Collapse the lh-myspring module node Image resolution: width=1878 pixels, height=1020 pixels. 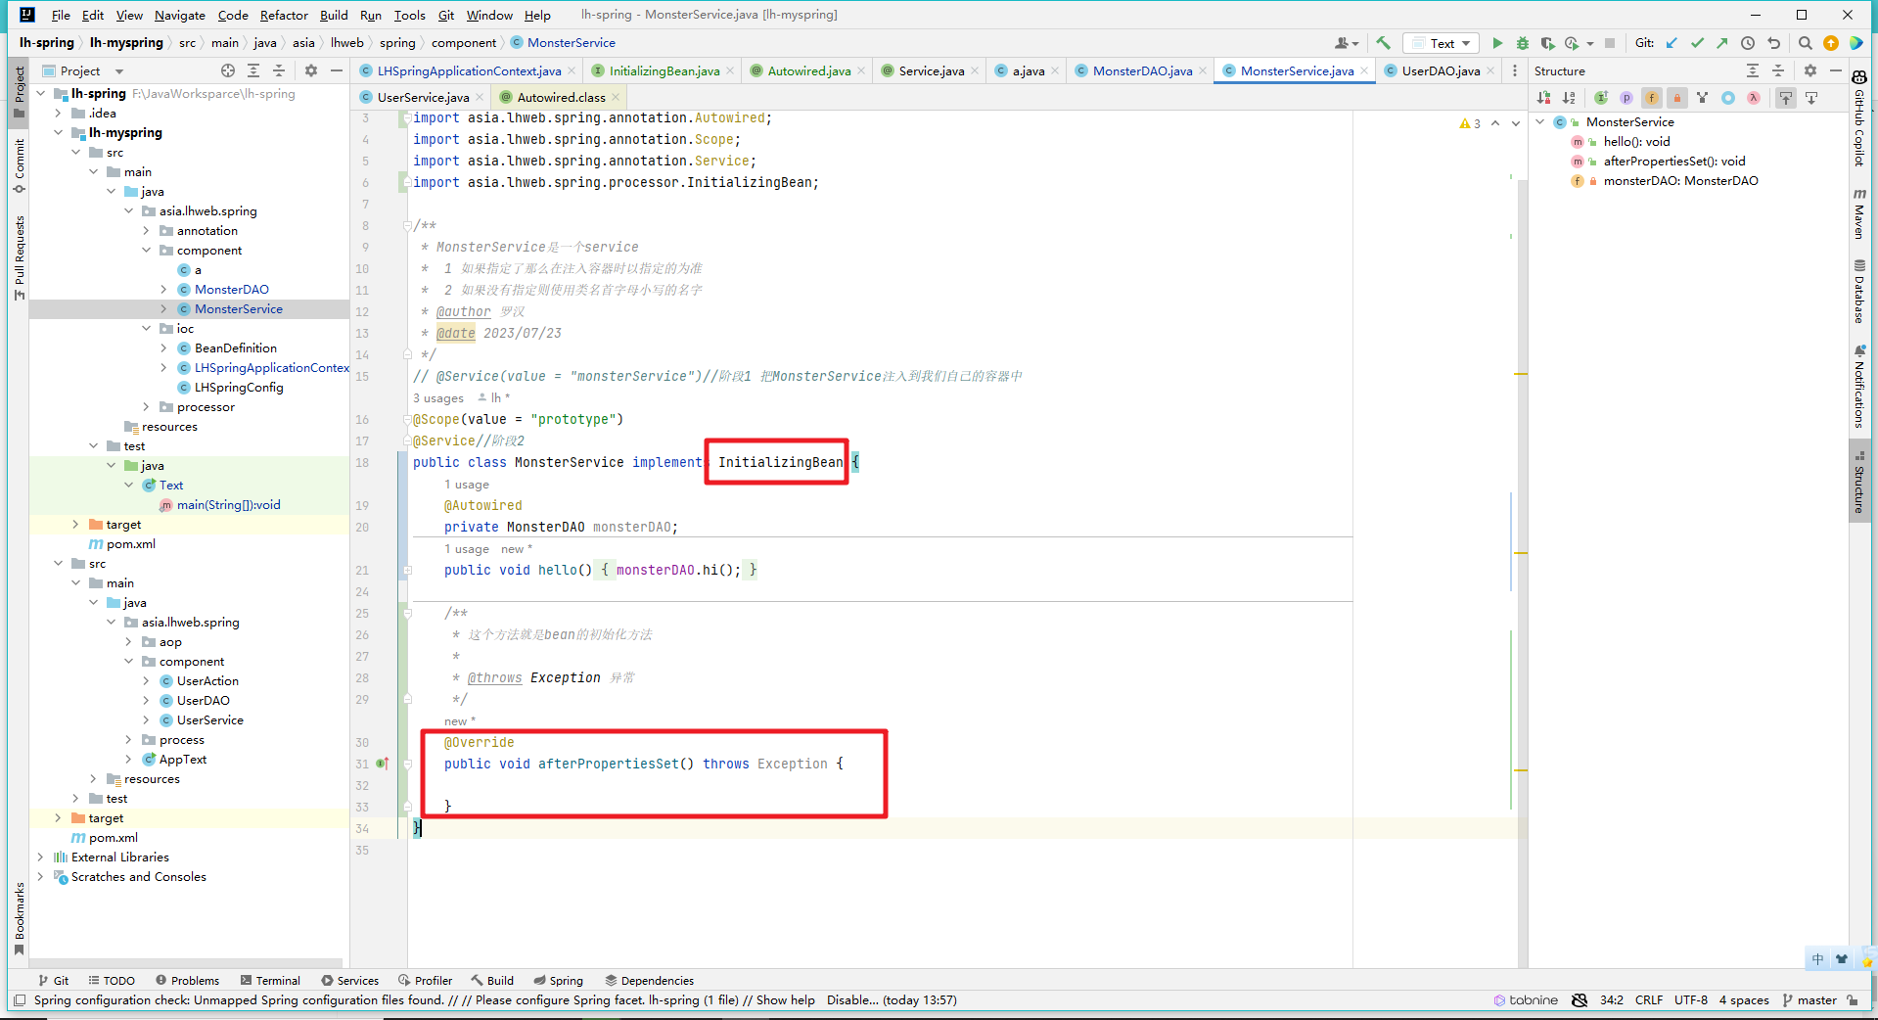[x=59, y=133]
